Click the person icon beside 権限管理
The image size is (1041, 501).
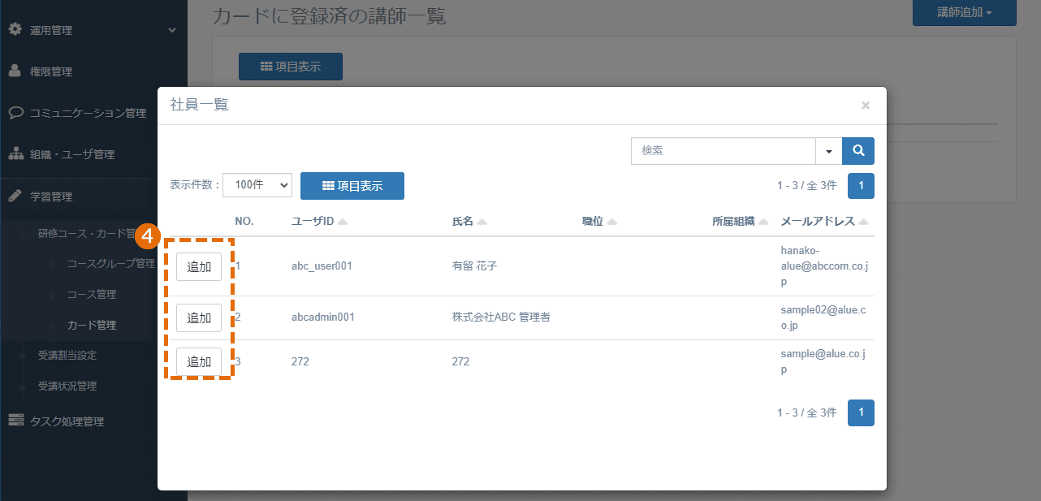15,71
